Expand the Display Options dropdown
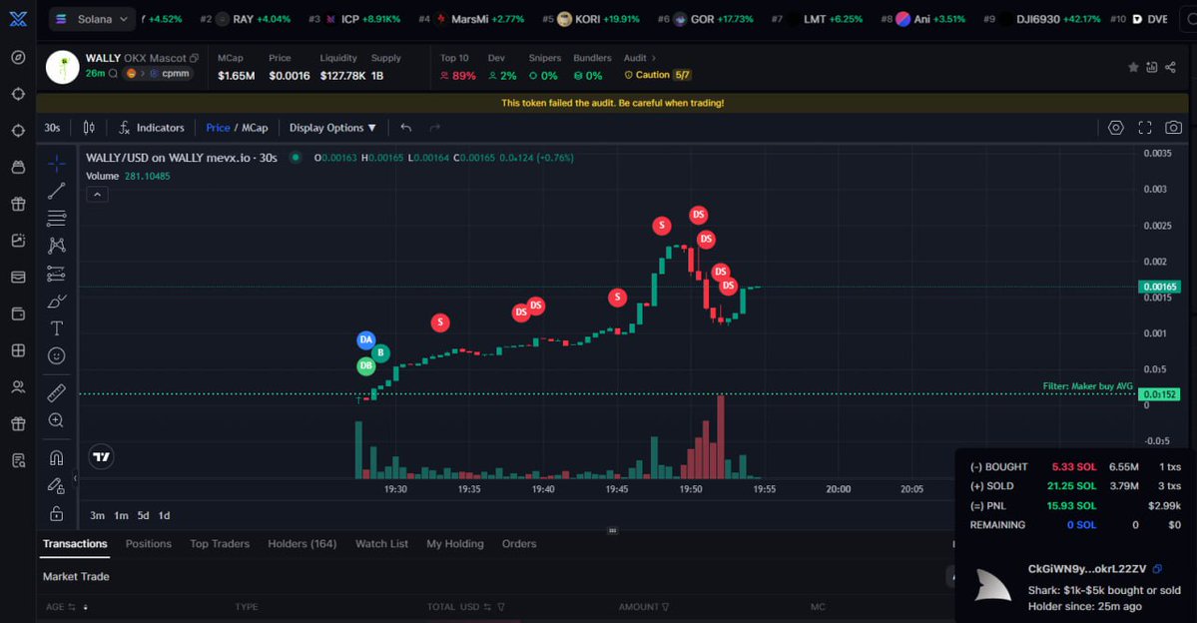The image size is (1197, 623). tap(332, 128)
